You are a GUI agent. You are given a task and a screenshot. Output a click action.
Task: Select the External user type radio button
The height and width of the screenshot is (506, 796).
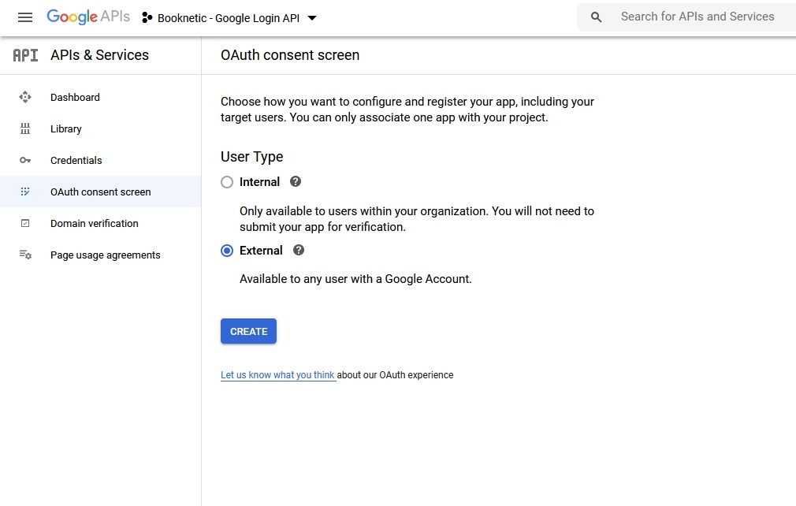click(x=227, y=250)
